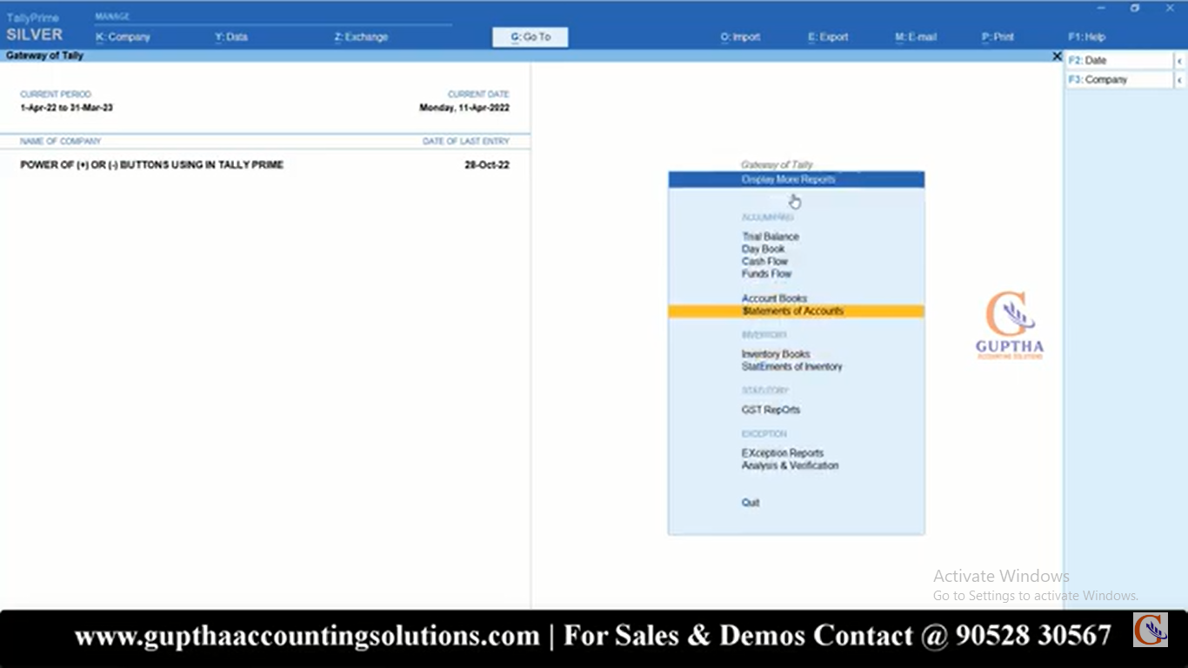Minimize the TallyPrime window

(x=1101, y=8)
